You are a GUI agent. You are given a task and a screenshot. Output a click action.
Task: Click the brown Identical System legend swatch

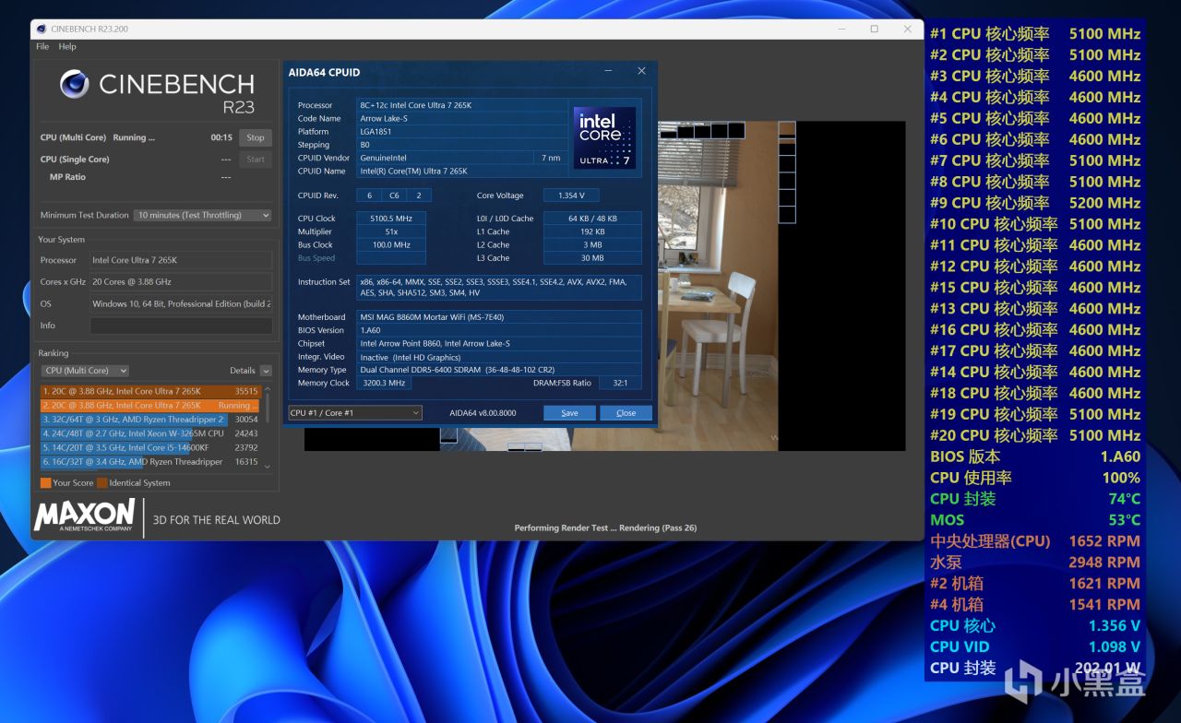(x=101, y=482)
